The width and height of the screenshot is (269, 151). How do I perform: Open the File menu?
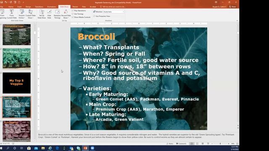tap(2, 7)
